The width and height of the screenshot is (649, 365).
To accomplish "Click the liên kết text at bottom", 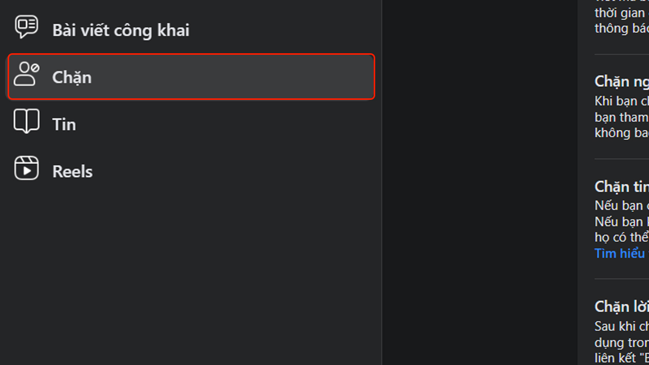I will click(x=622, y=358).
